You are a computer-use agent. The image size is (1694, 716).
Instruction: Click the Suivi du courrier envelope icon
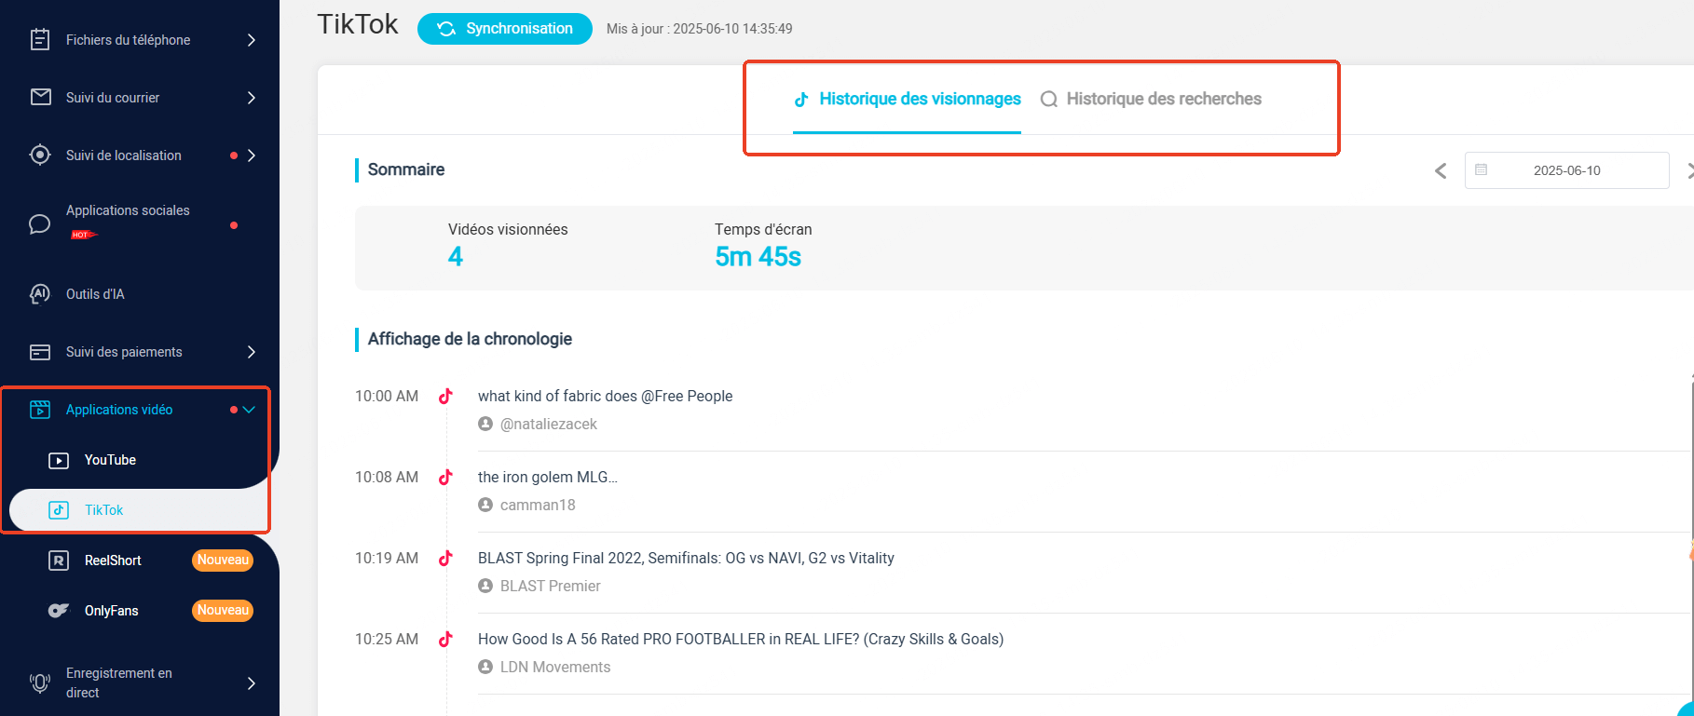(40, 97)
